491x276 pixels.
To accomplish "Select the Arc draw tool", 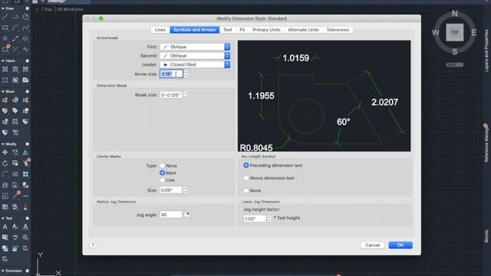I will 15,28.
